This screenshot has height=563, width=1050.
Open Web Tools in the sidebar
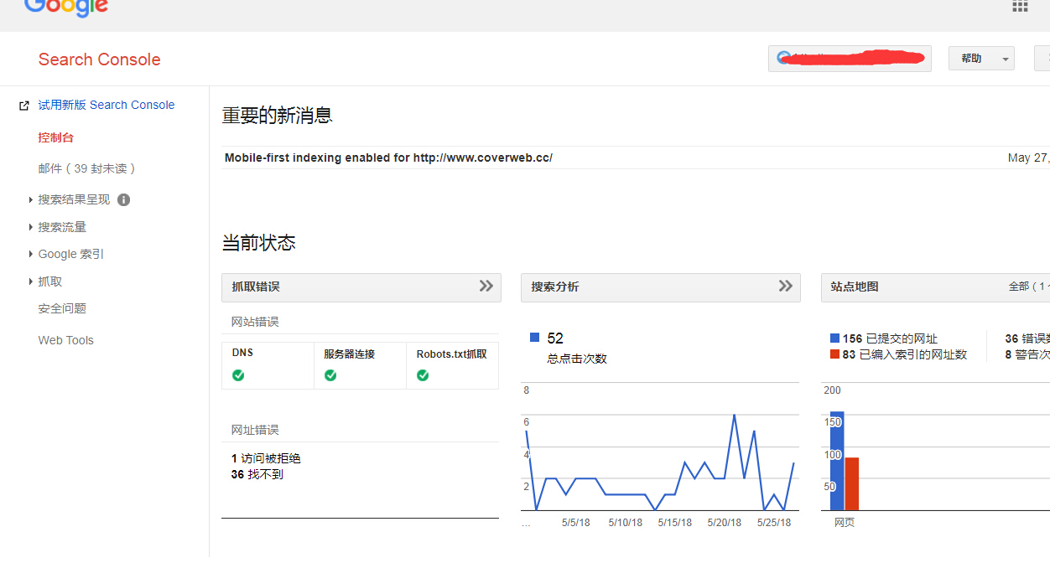coord(65,340)
